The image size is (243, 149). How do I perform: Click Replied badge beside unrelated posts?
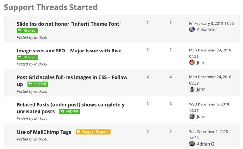(x=70, y=111)
